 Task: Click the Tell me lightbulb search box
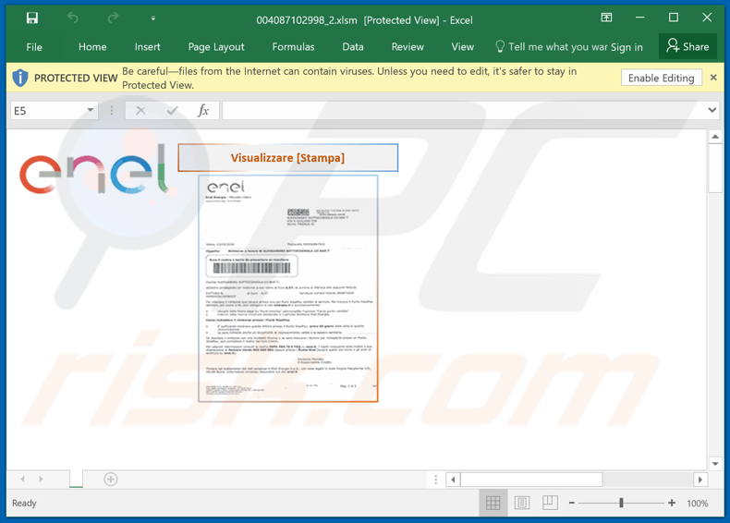pos(551,47)
